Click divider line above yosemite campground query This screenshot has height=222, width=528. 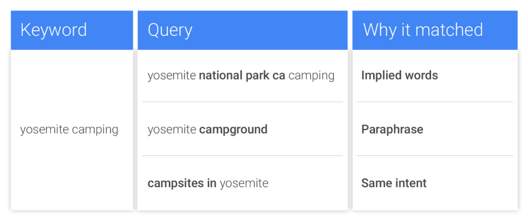242,102
